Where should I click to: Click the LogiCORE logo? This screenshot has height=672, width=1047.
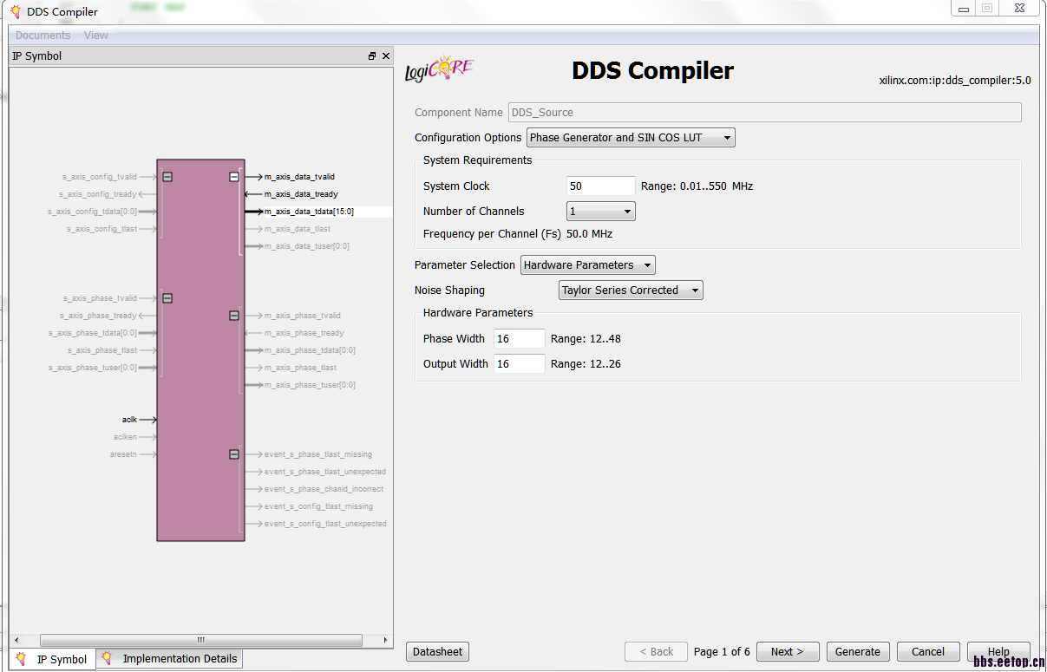pyautogui.click(x=441, y=69)
